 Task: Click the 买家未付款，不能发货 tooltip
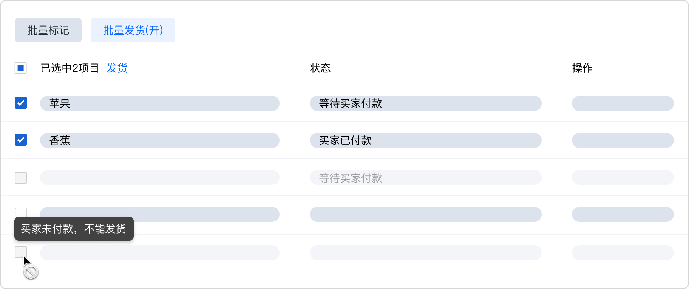[x=74, y=229]
